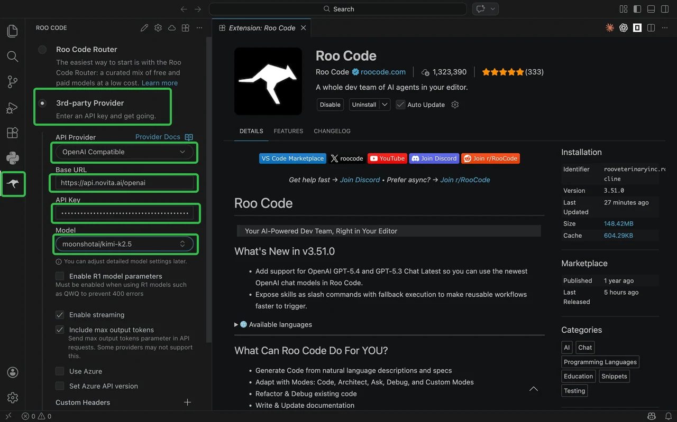
Task: Open Roo Code cloud icon
Action: click(x=172, y=28)
